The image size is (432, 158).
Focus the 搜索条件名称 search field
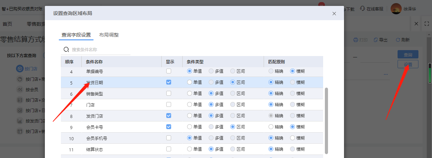(x=99, y=50)
